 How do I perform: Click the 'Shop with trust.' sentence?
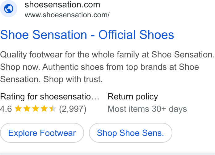pos(73,79)
